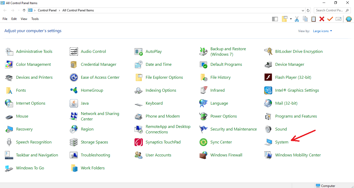Image resolution: width=354 pixels, height=188 pixels.
Task: Open the Tools menu
Action: coord(35,19)
